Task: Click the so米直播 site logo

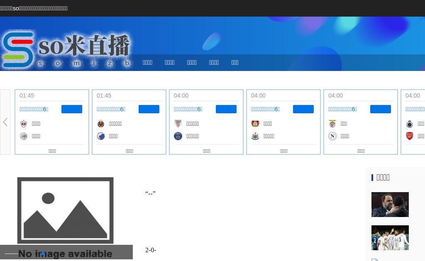Action: point(67,50)
